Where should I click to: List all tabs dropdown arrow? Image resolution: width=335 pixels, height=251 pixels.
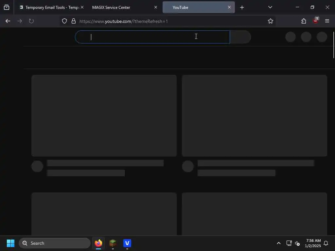click(x=270, y=7)
